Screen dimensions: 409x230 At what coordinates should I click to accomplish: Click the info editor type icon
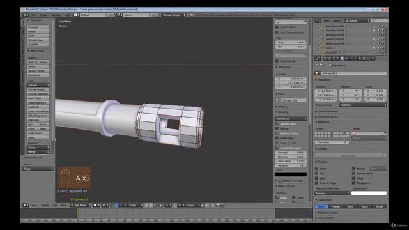(25, 15)
